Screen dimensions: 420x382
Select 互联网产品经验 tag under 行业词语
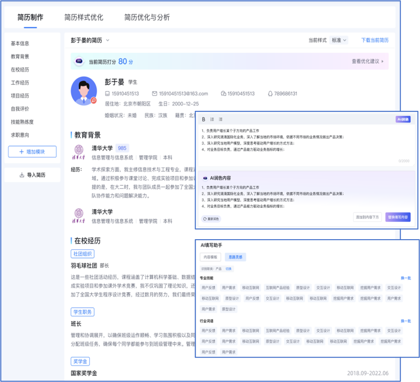click(278, 331)
